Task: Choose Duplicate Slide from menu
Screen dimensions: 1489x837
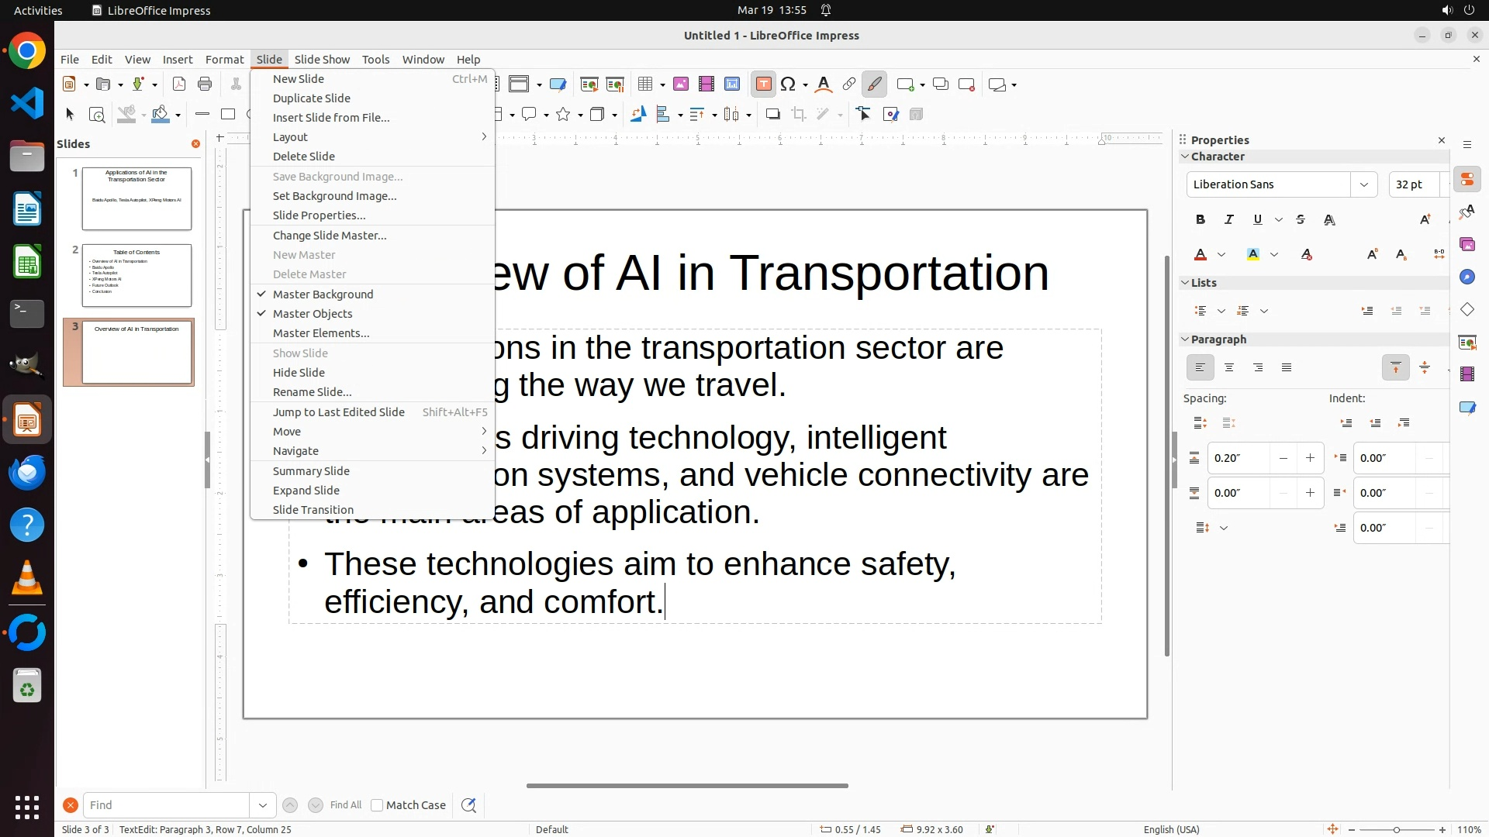Action: point(312,98)
